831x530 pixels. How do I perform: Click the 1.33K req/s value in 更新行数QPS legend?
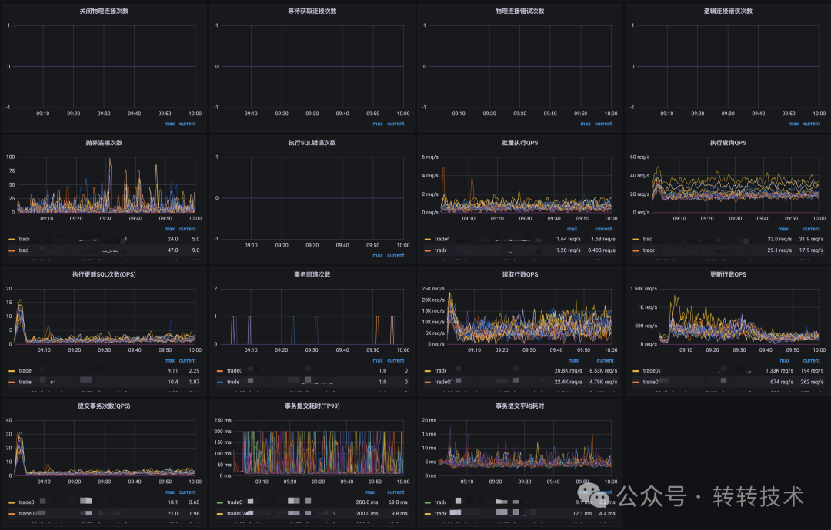click(x=779, y=371)
